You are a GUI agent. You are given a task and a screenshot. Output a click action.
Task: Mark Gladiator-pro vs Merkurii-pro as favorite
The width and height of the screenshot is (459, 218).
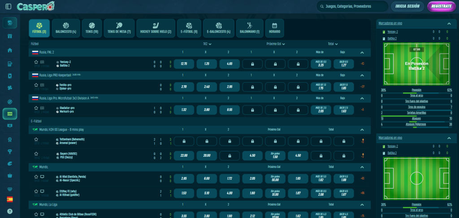(x=36, y=108)
